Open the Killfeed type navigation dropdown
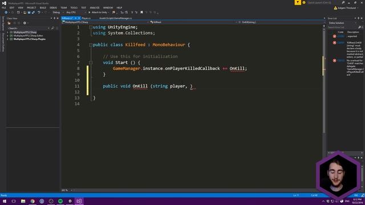This screenshot has width=365, height=205. [193, 22]
